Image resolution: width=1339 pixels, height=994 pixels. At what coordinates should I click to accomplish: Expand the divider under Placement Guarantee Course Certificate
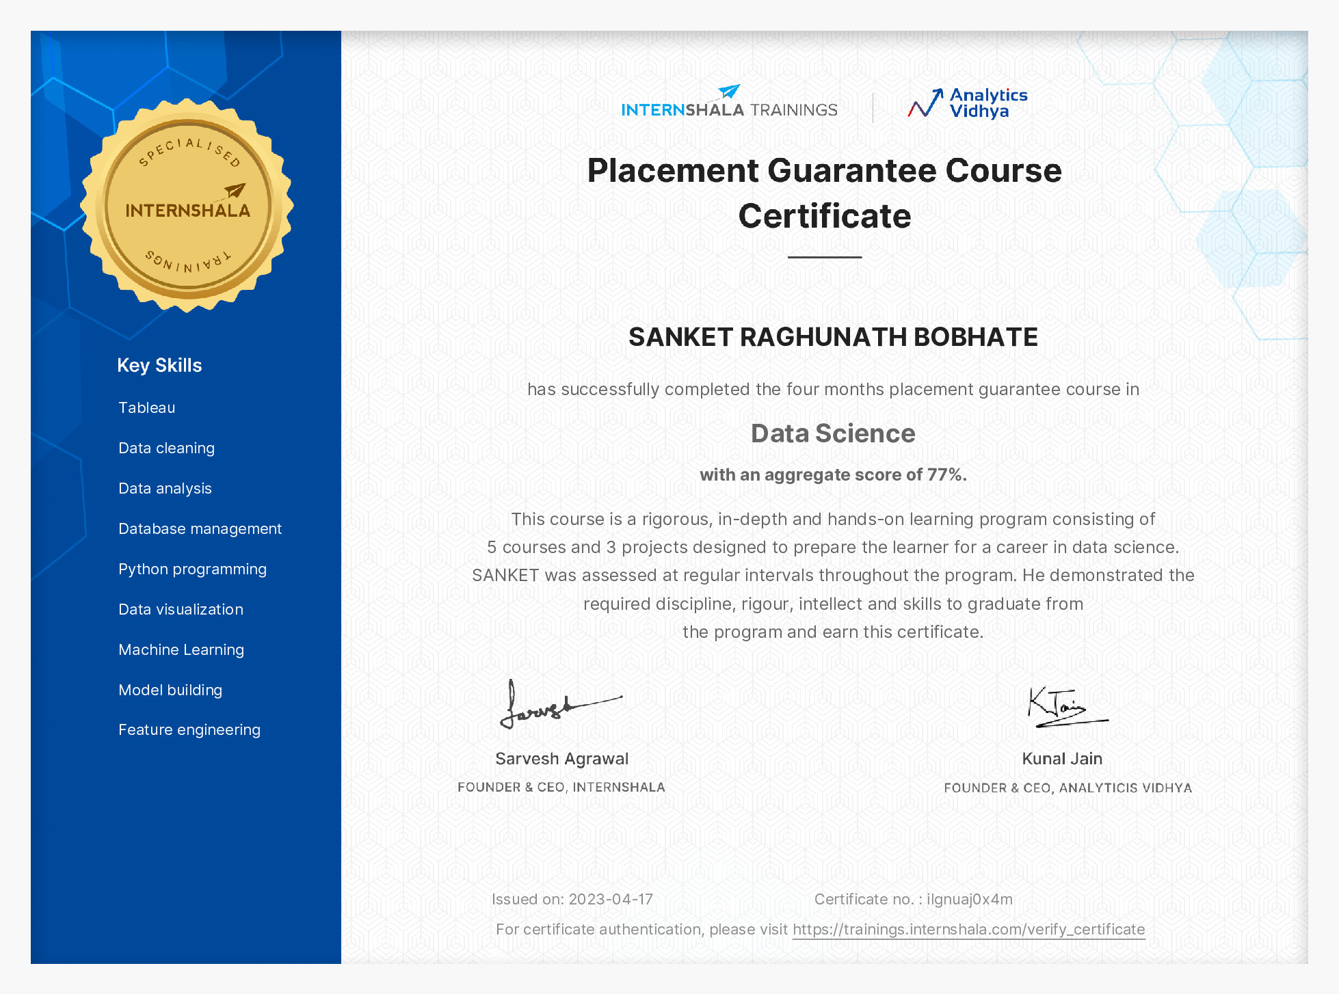[825, 256]
